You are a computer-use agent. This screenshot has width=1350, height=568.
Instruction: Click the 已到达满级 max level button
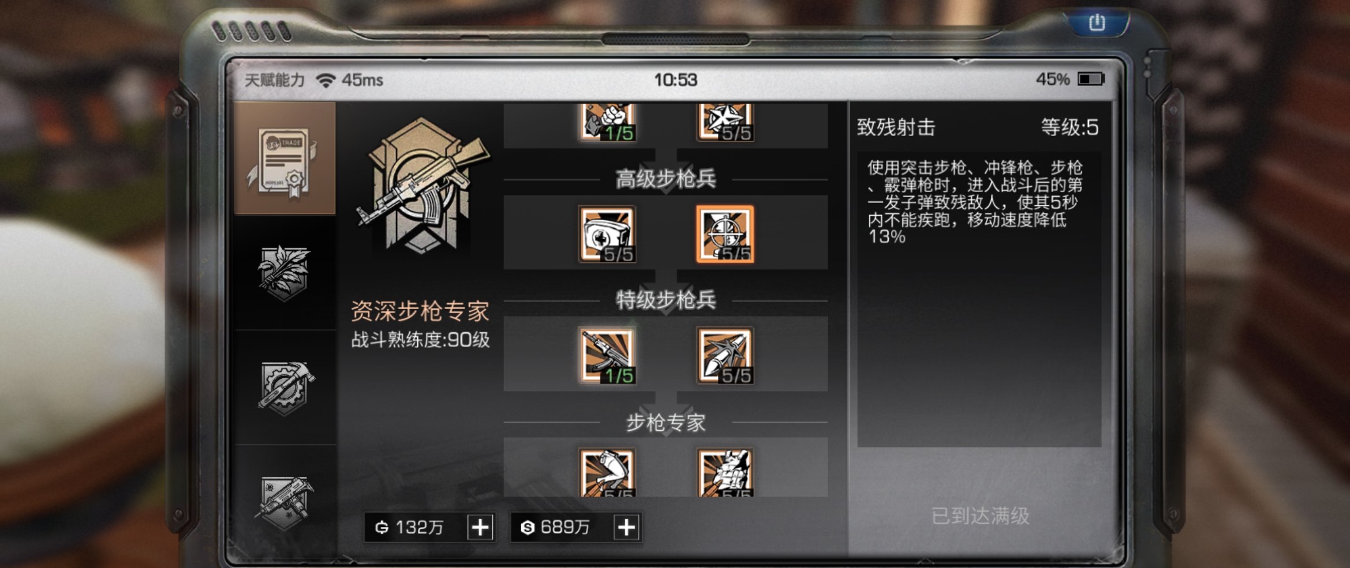(980, 516)
